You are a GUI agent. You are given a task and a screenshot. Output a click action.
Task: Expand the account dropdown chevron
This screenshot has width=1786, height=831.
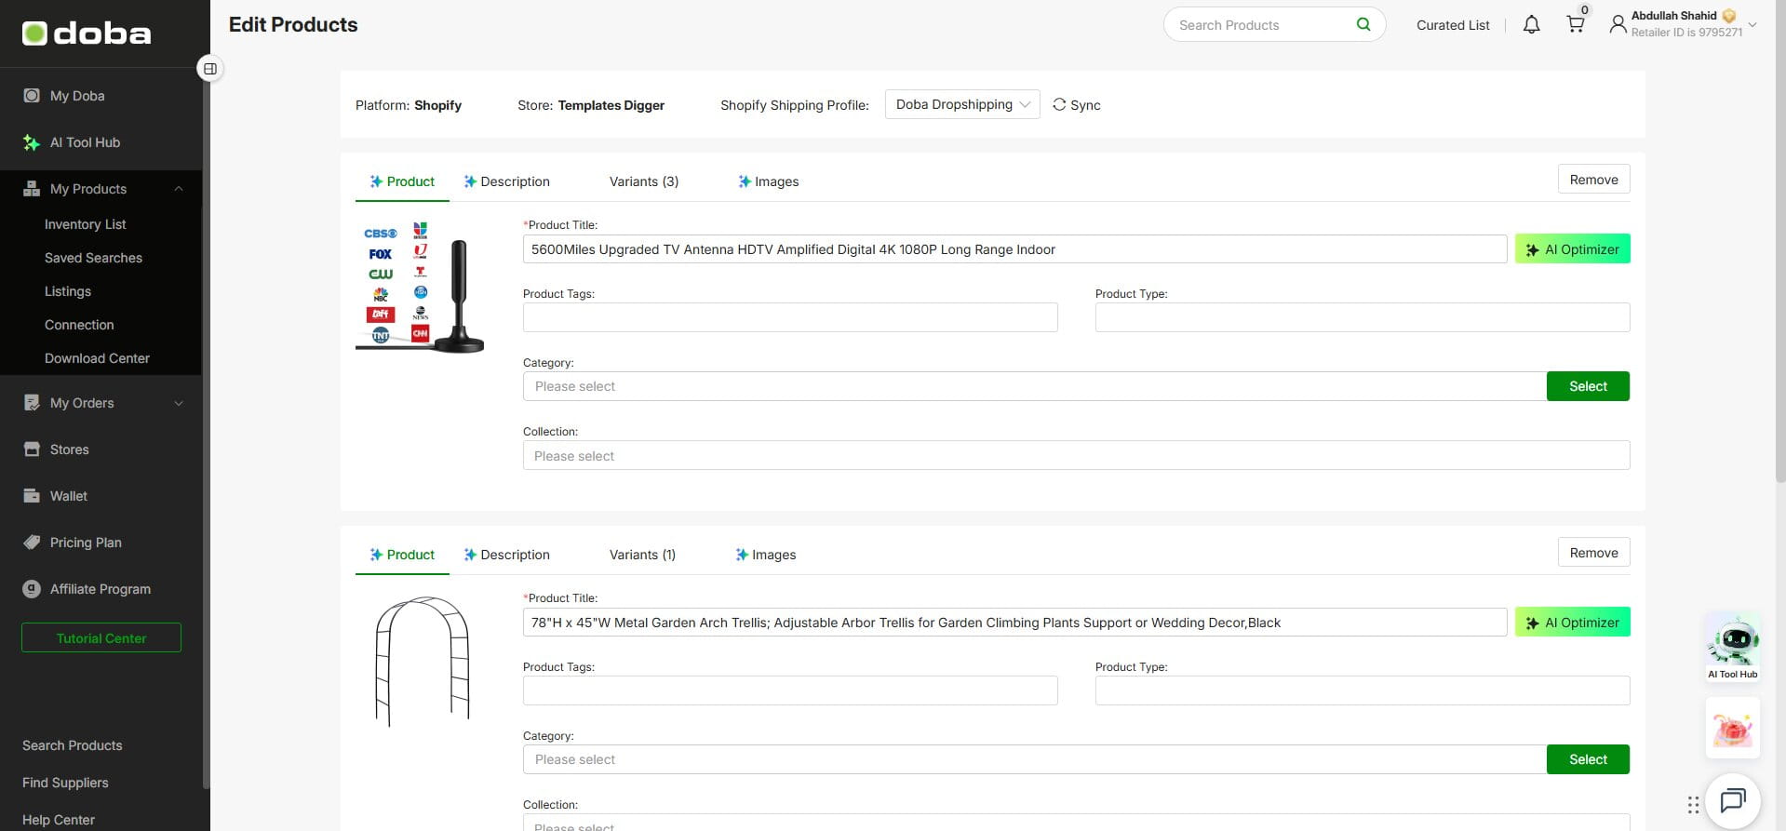point(1752,25)
